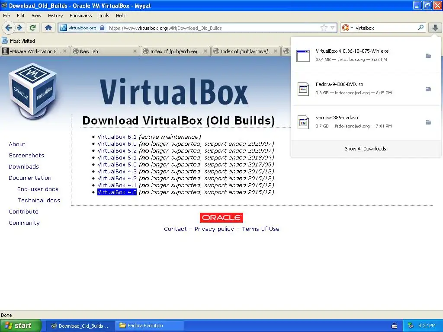This screenshot has width=443, height=332.
Task: Close the second Index of /pub/archive tab
Action: [x=276, y=51]
